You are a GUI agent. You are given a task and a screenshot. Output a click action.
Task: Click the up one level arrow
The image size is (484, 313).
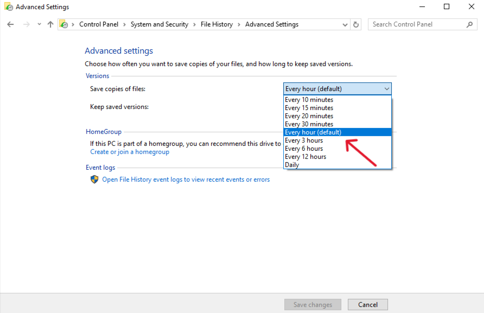pyautogui.click(x=50, y=24)
